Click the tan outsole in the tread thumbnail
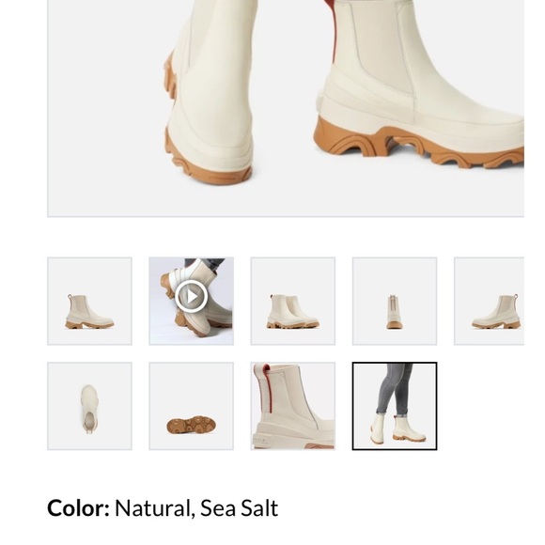545x545 pixels. click(x=191, y=425)
